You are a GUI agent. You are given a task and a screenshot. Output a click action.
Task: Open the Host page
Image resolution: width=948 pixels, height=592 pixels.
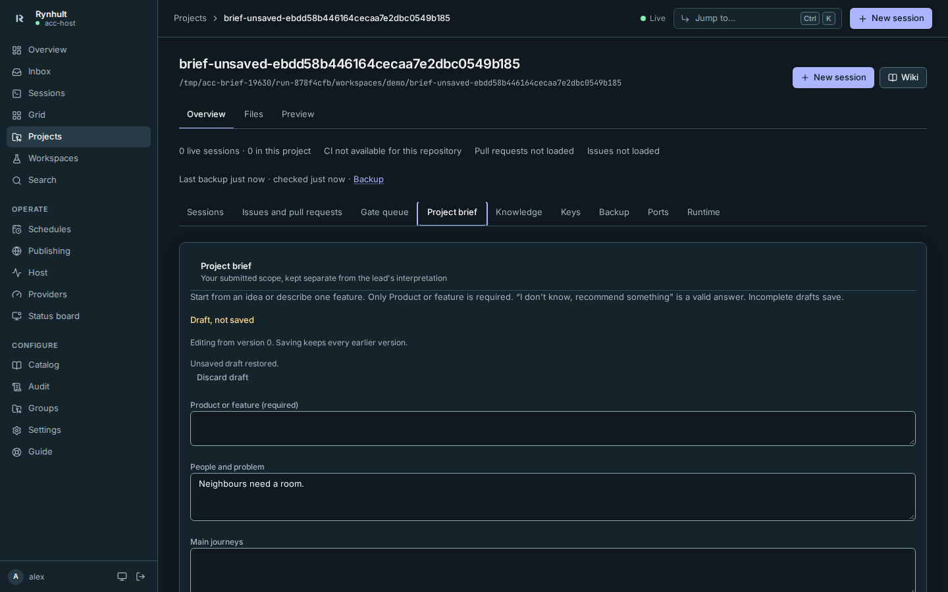pyautogui.click(x=78, y=273)
